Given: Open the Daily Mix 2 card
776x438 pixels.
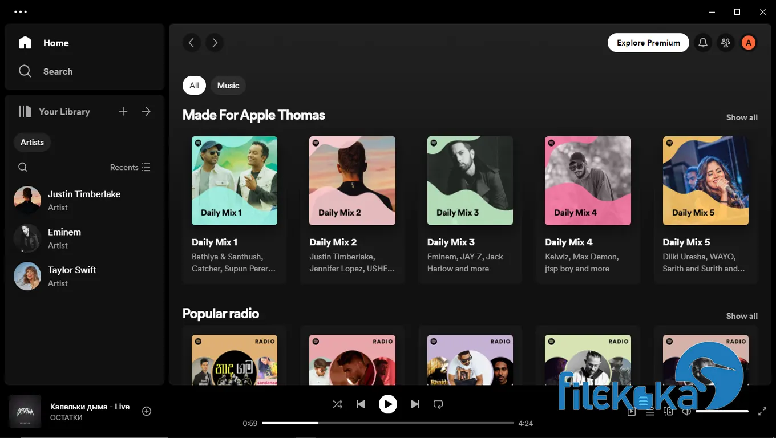Looking at the screenshot, I should 352,205.
